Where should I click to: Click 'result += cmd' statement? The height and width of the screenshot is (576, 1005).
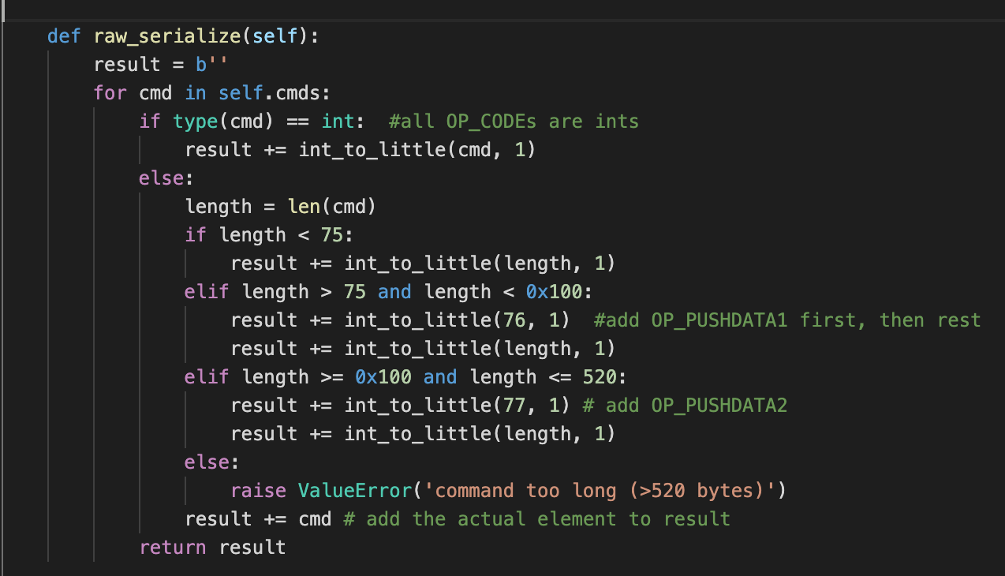pyautogui.click(x=259, y=519)
